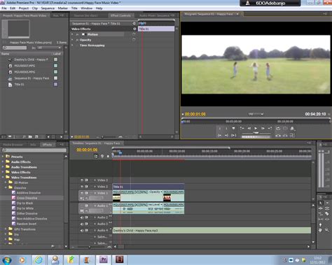The width and height of the screenshot is (332, 265).
Task: Toggle Video 1 track output eye
Action: pyautogui.click(x=82, y=193)
